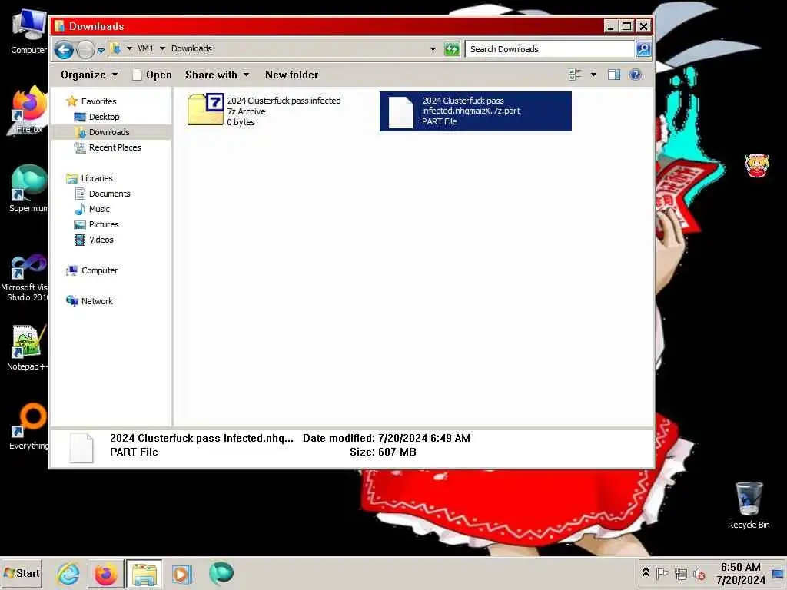
Task: Change your view icon button
Action: (575, 75)
